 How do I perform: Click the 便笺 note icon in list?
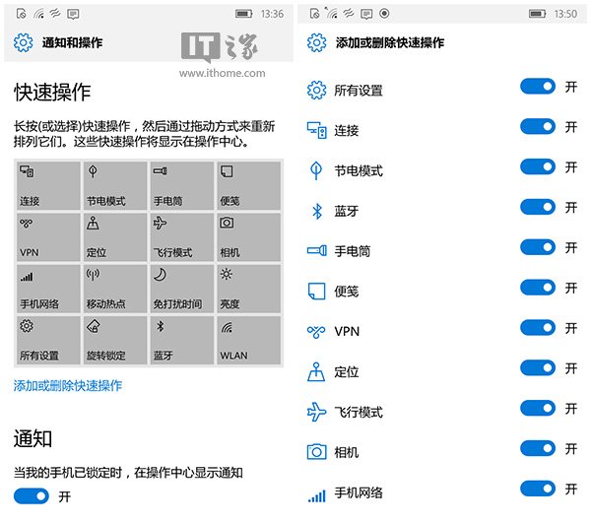(316, 292)
